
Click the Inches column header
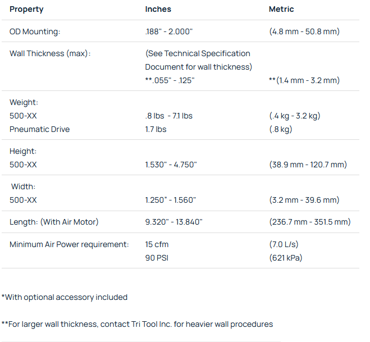(158, 10)
